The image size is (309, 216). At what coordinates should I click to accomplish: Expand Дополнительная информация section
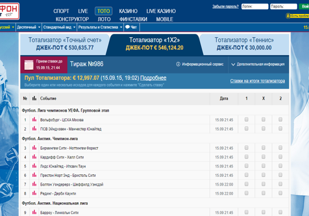tap(258, 64)
